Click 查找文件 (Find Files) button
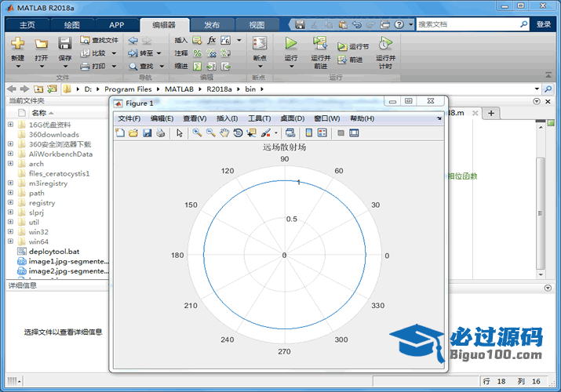The width and height of the screenshot is (561, 392). coord(100,40)
